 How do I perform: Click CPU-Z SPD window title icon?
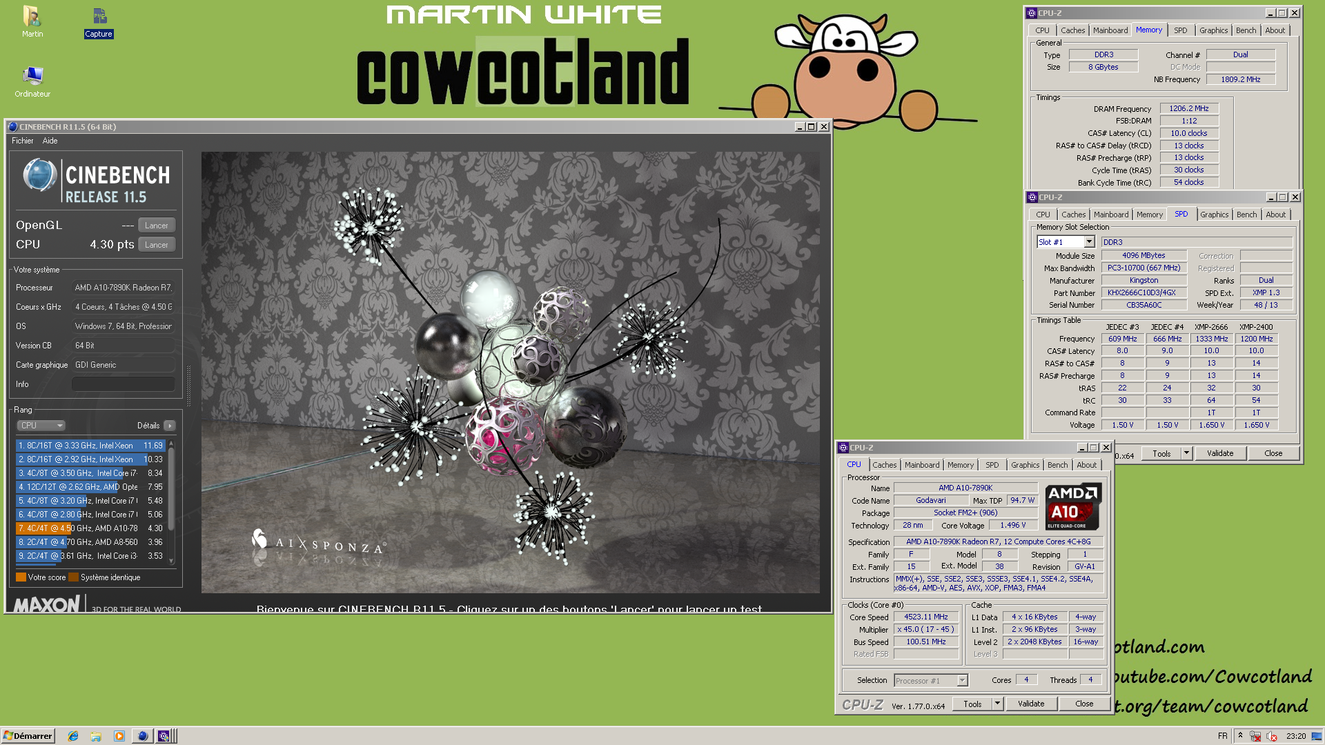[x=1032, y=197]
